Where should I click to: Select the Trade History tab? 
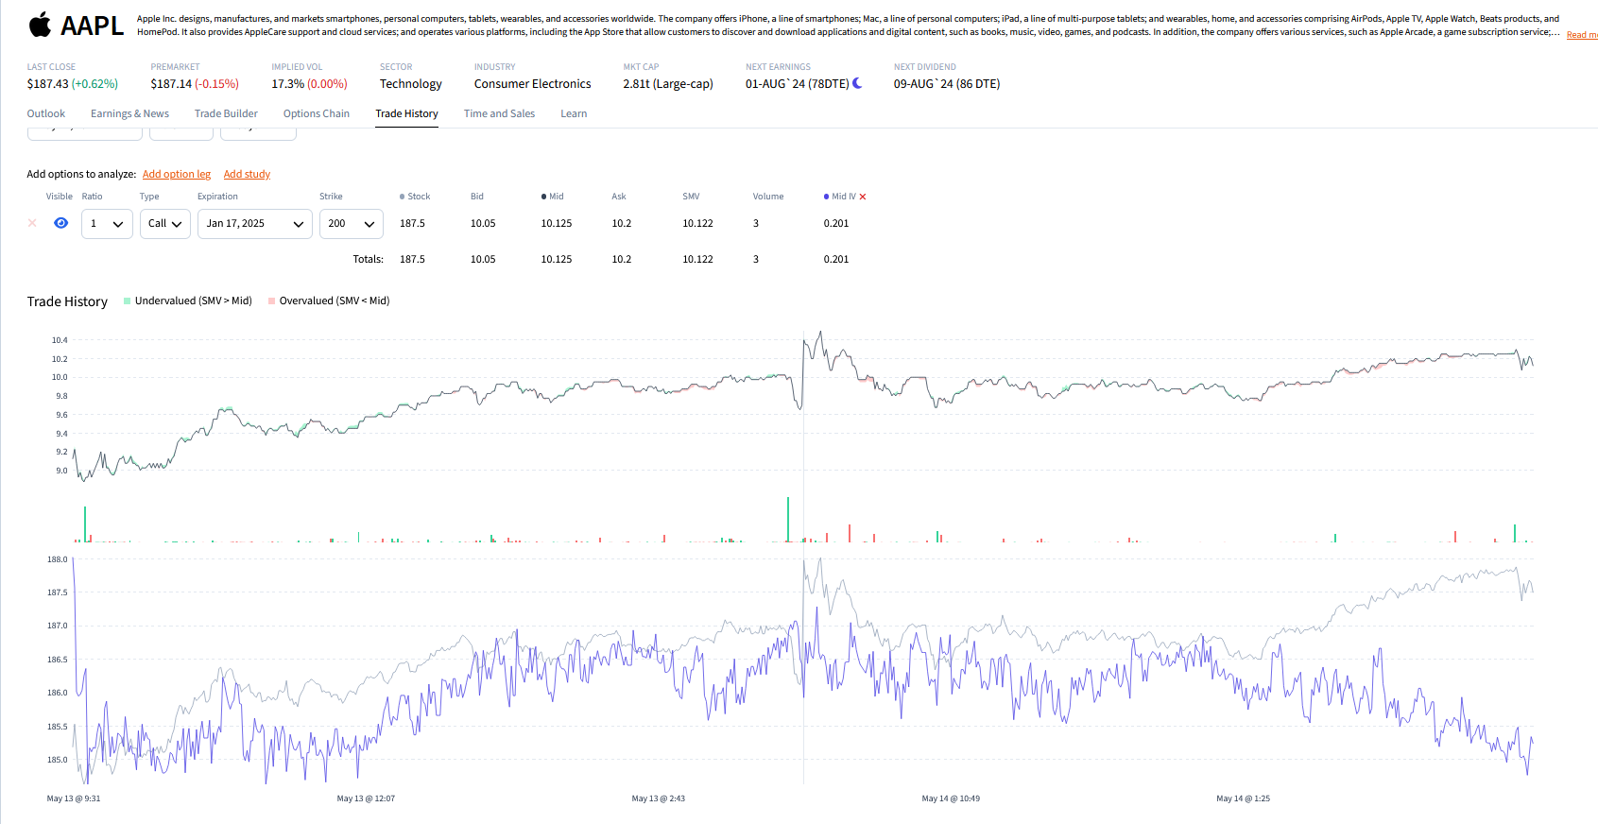click(406, 113)
